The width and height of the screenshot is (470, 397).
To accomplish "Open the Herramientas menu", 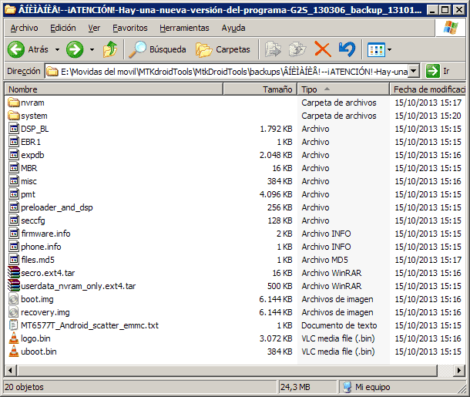I will point(184,28).
